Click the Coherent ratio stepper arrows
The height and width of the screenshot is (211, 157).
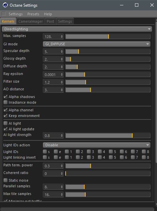click(x=62, y=174)
